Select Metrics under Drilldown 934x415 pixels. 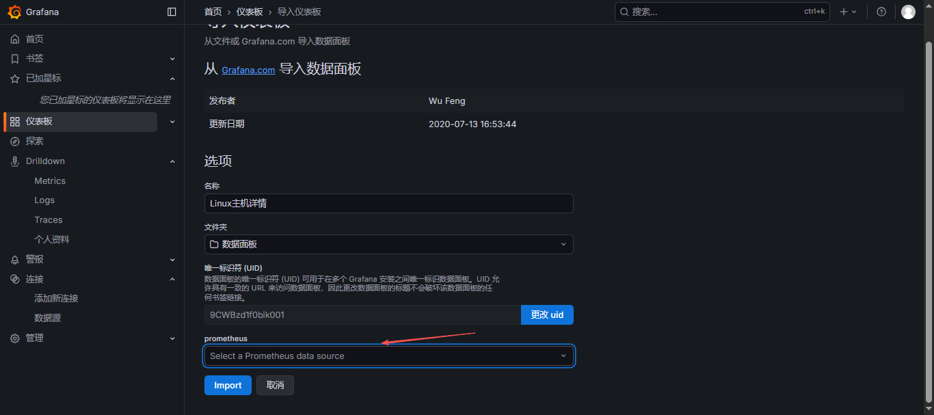[50, 180]
